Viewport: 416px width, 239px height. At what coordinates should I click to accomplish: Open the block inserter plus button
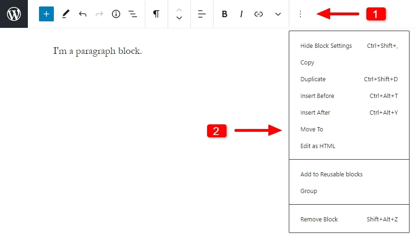(46, 14)
